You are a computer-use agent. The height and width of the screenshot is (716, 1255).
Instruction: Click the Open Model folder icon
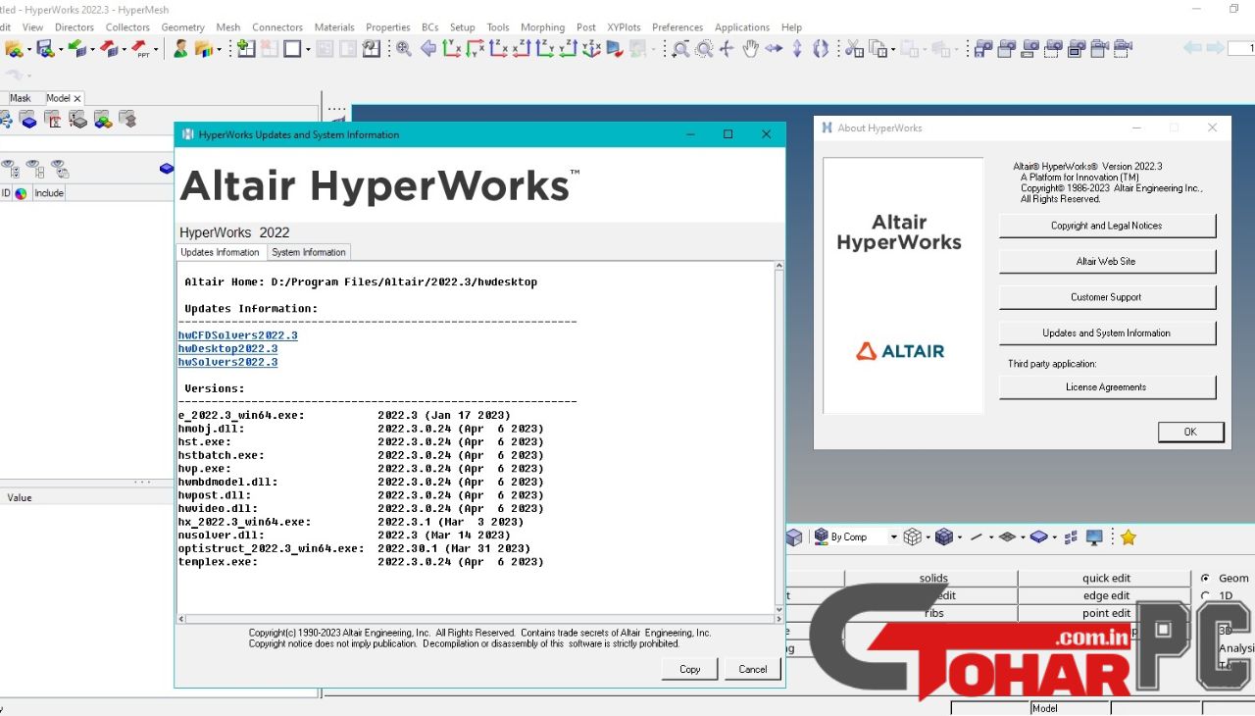[x=14, y=49]
